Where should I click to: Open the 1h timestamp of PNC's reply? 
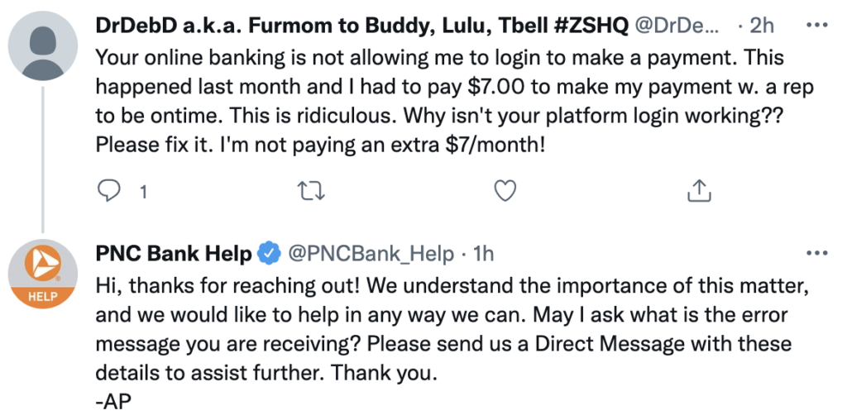[483, 254]
